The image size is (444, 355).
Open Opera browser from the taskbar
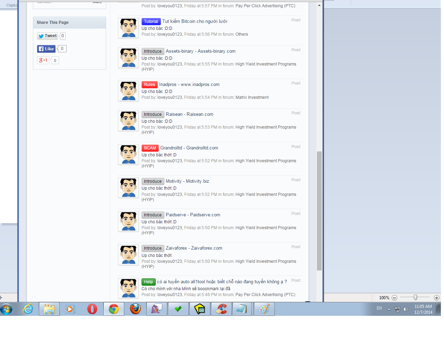coord(92,309)
